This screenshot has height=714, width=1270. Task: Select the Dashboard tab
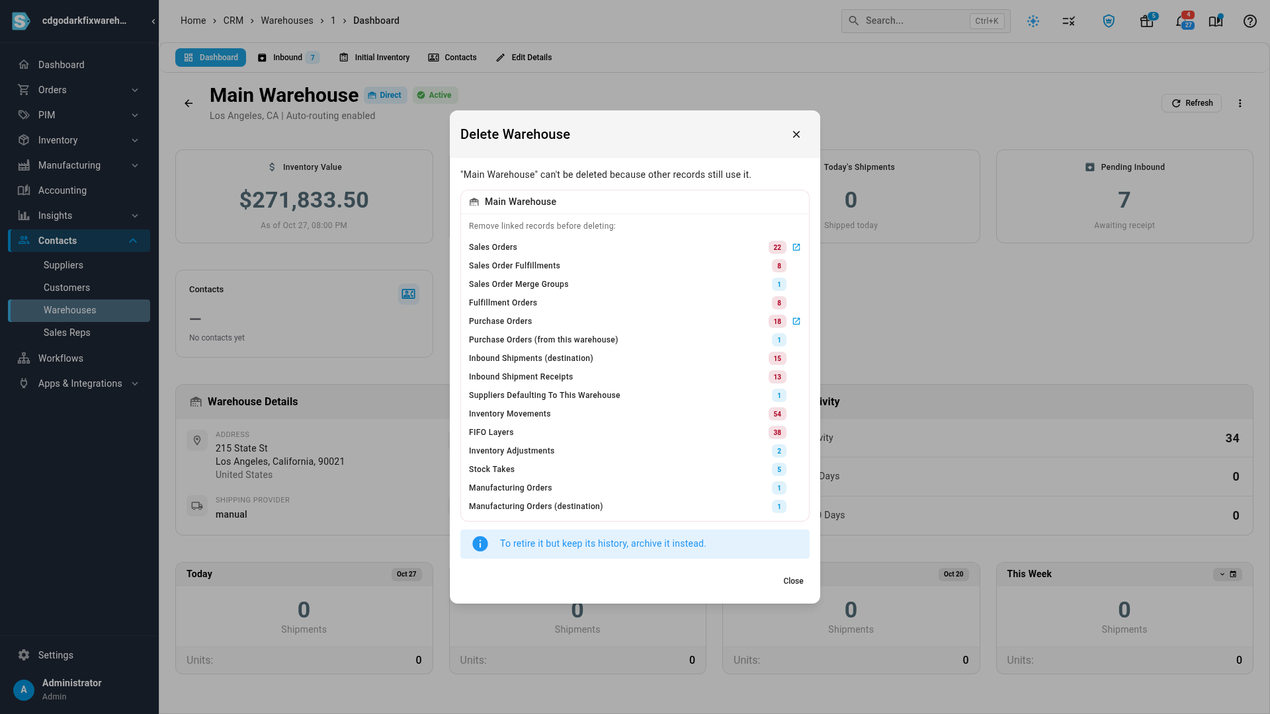click(210, 58)
